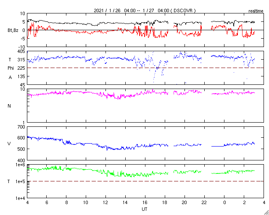
Task: Click the "A" label below Phi
Action: coord(10,78)
